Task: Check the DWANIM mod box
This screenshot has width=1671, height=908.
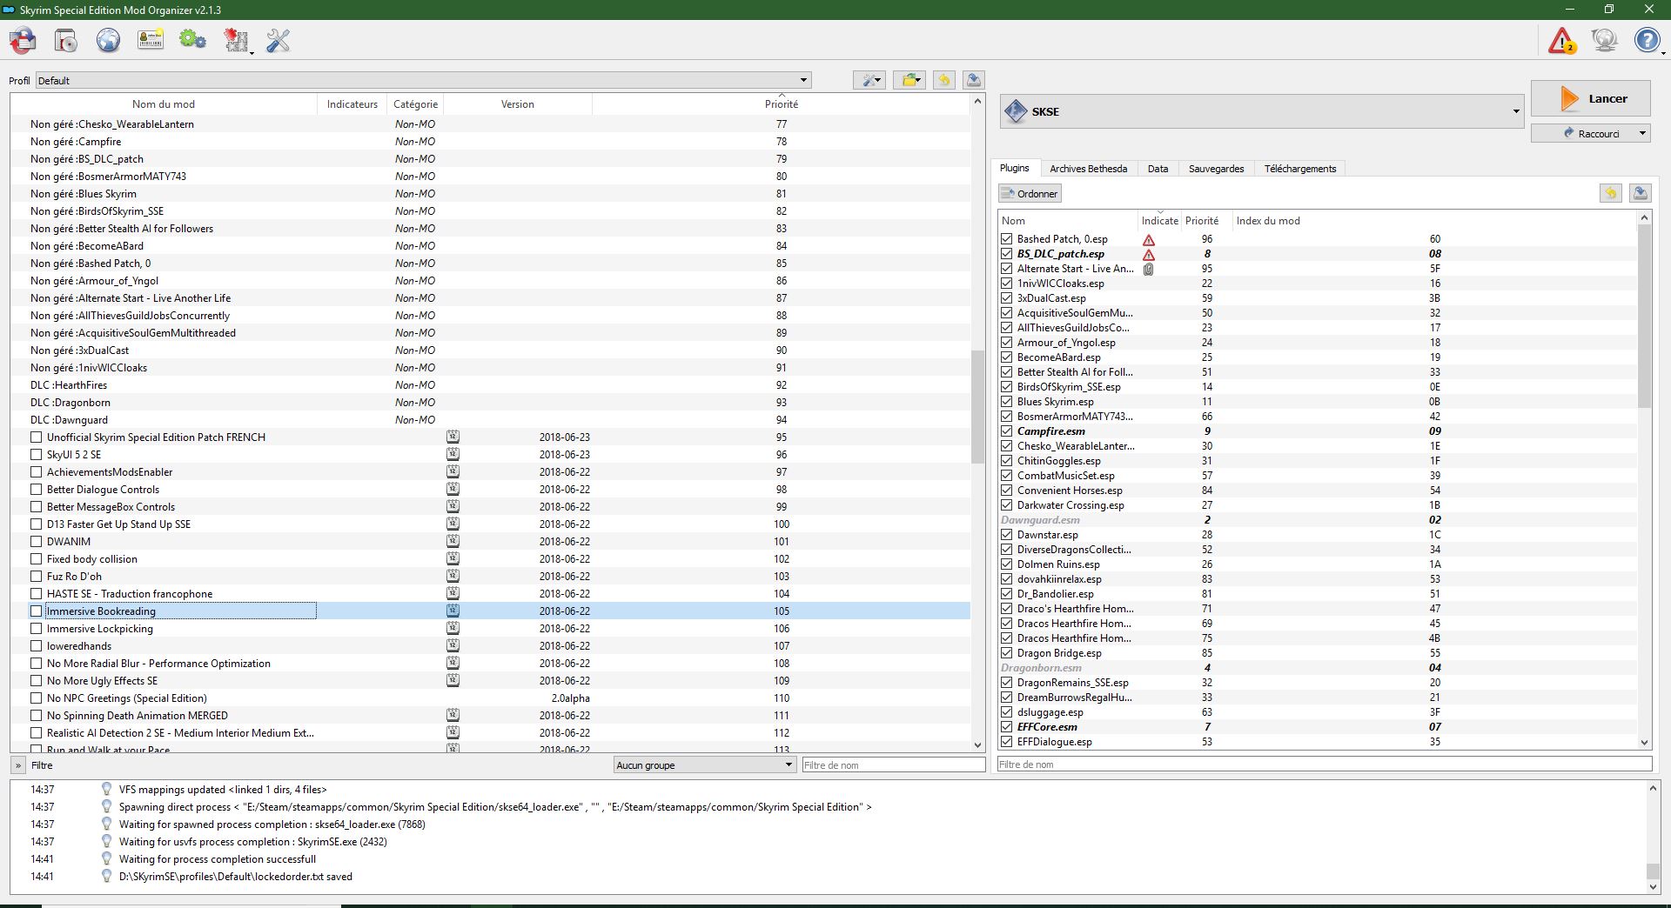Action: tap(36, 541)
